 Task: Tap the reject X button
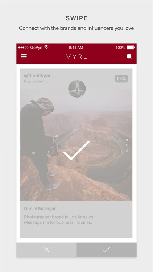tap(46, 250)
